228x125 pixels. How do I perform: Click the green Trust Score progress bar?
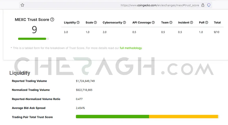[x=32, y=39]
